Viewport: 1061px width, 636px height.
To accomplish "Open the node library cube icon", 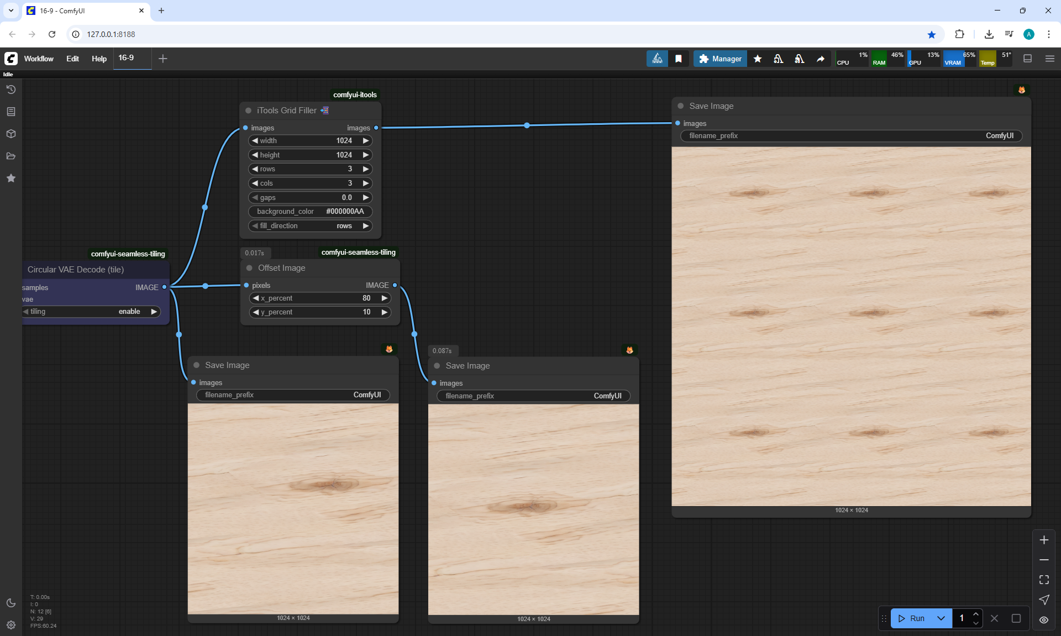I will [x=10, y=134].
